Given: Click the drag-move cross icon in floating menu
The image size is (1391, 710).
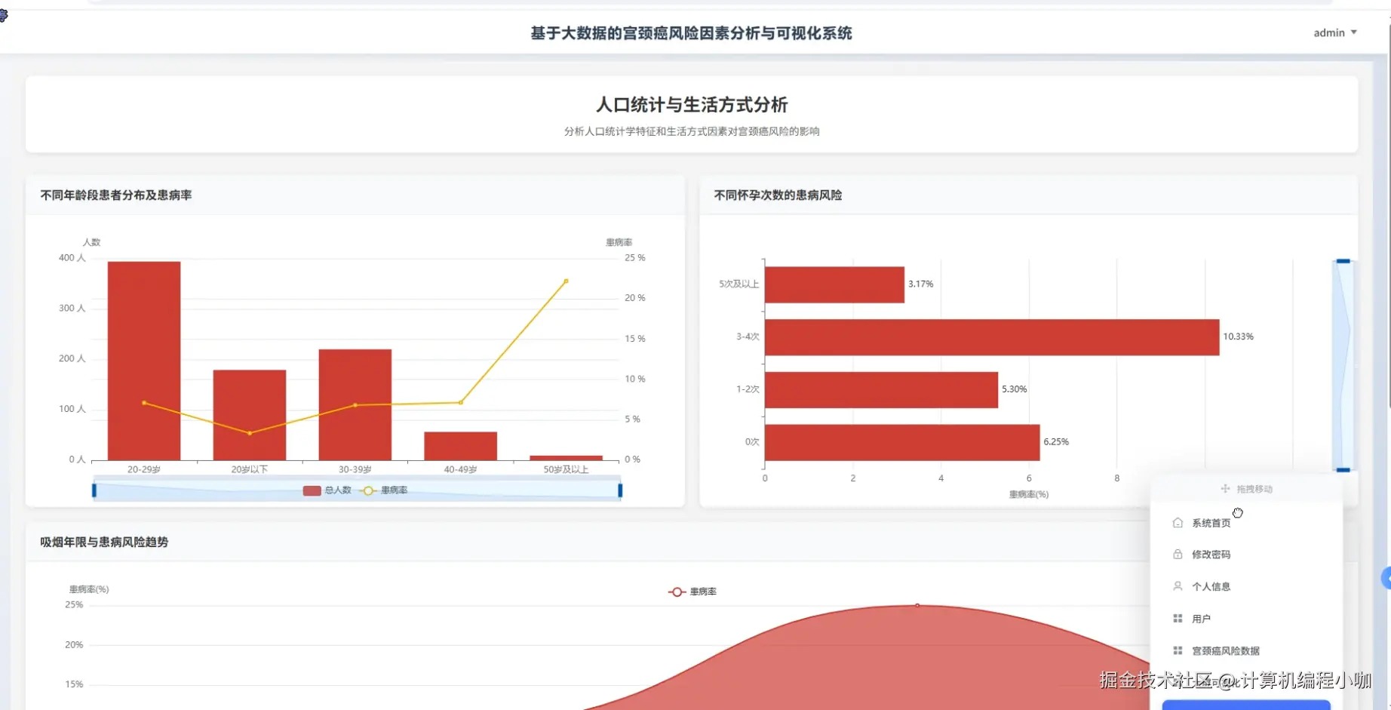Looking at the screenshot, I should (1225, 489).
